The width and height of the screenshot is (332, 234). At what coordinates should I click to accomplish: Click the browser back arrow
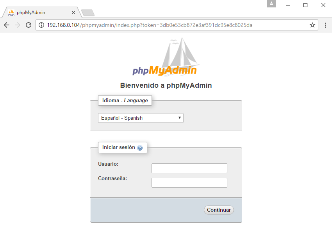pos(7,25)
